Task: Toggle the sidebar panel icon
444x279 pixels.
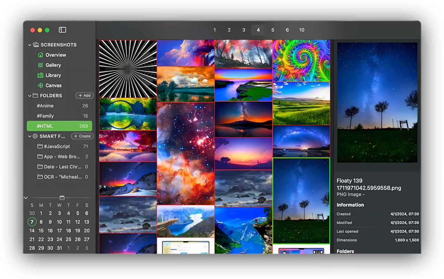Action: [x=62, y=30]
